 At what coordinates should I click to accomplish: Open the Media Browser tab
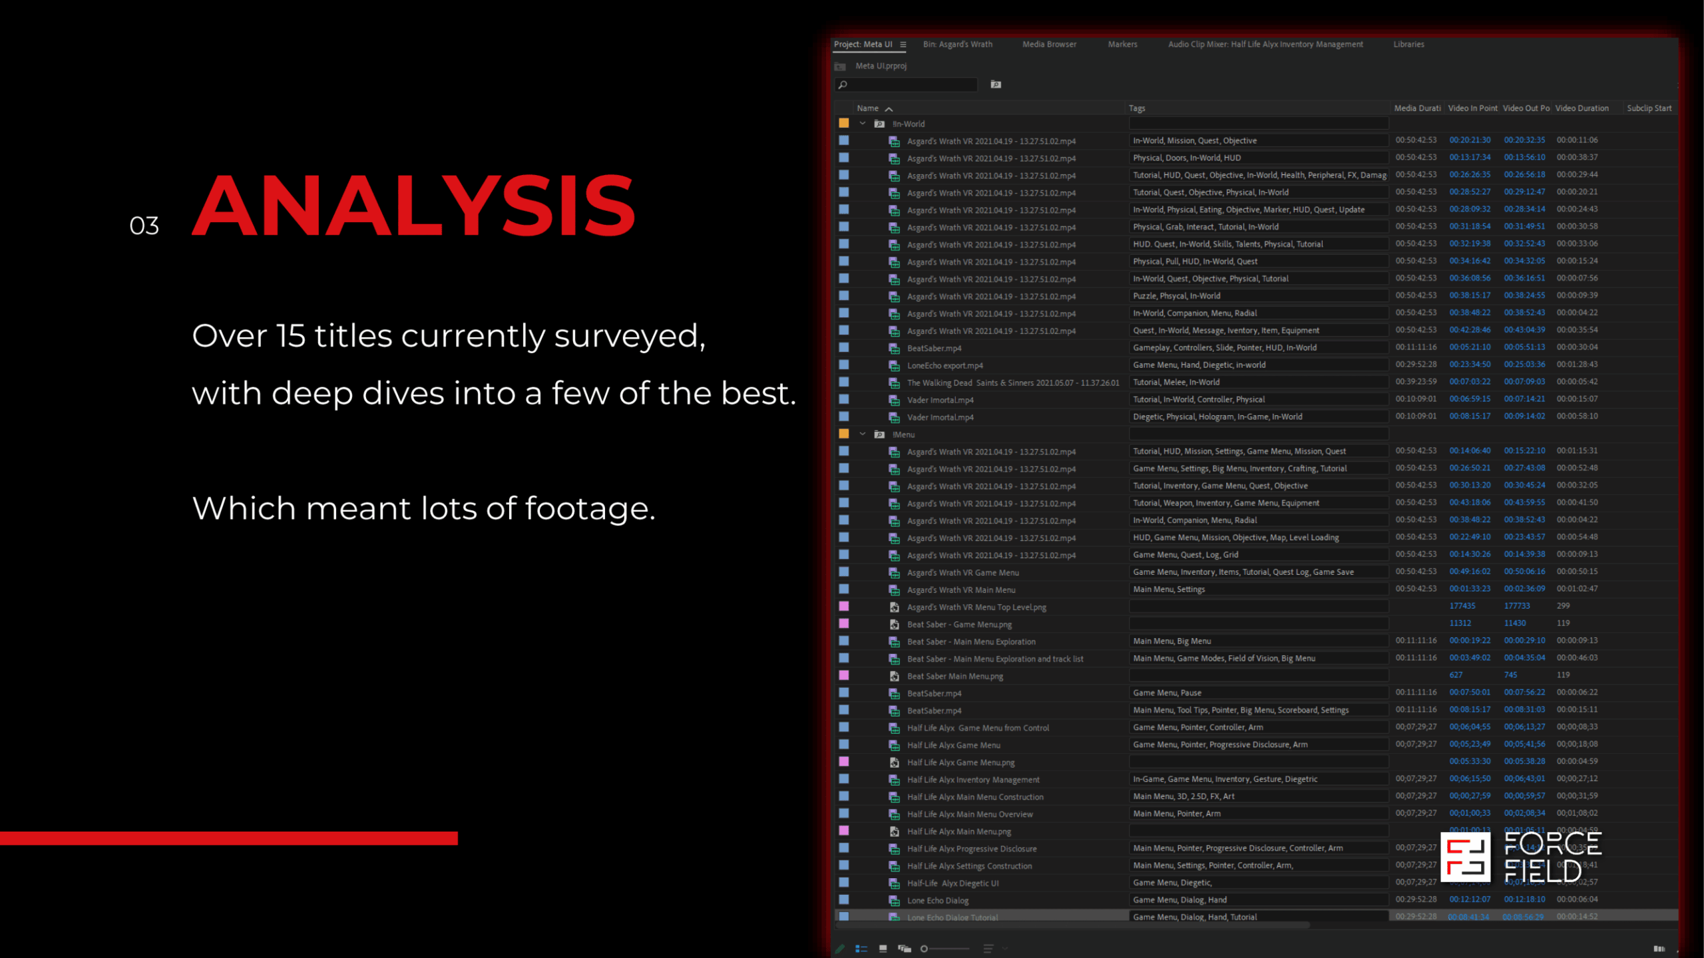tap(1049, 45)
